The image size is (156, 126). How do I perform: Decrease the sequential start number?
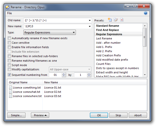coord(64,76)
